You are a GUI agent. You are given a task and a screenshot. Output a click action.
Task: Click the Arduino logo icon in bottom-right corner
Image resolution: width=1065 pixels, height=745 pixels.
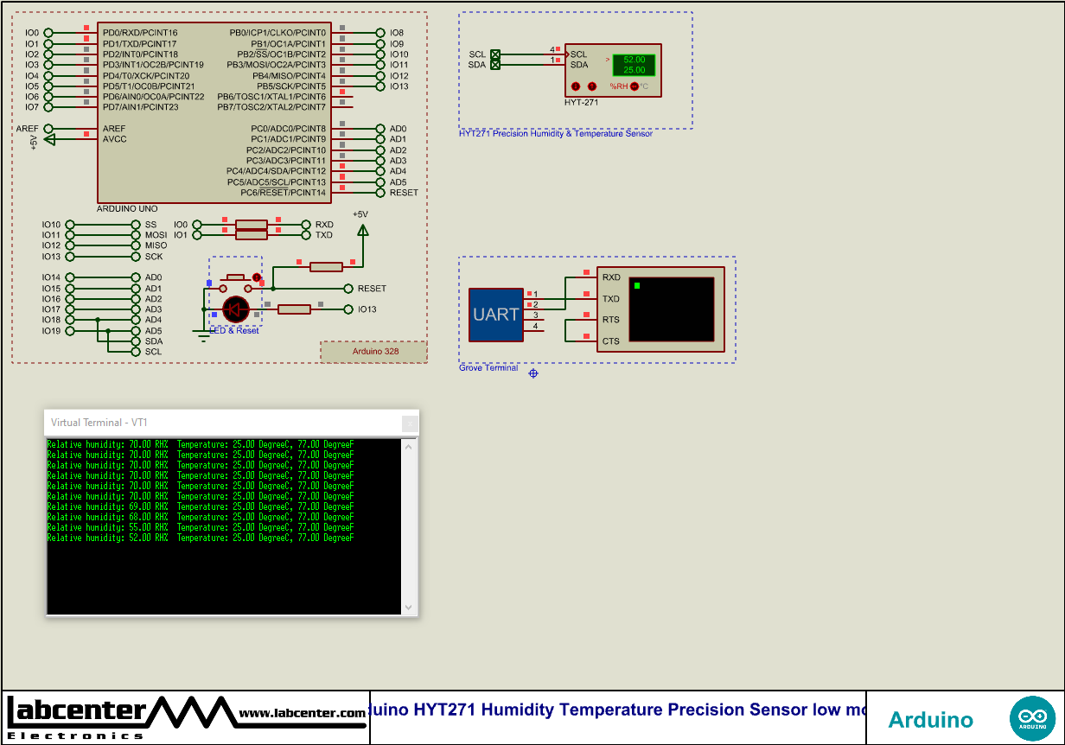tap(1034, 717)
